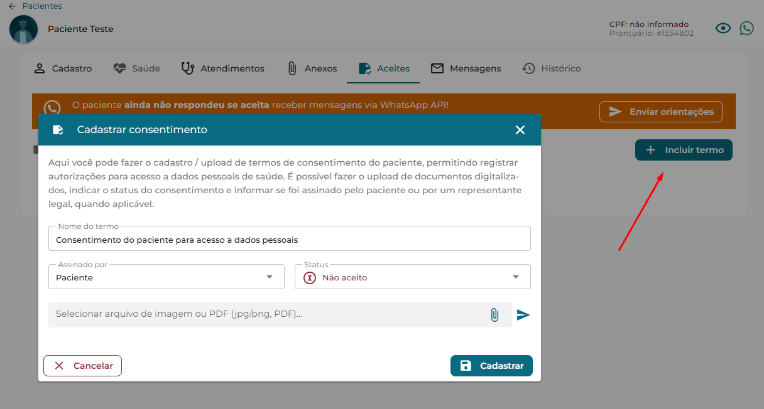Click the Cadastrar save button
764x409 pixels.
pyautogui.click(x=491, y=366)
